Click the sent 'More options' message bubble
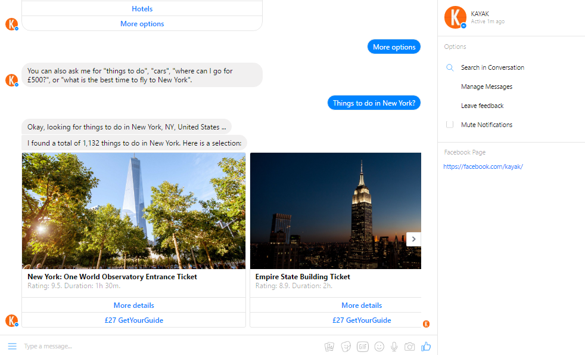This screenshot has width=585, height=355. point(394,47)
